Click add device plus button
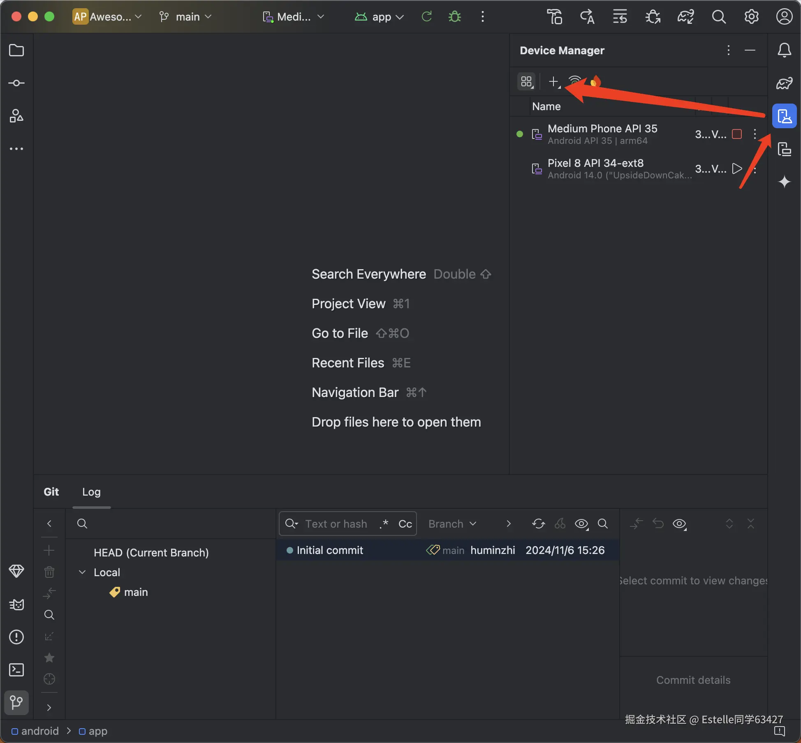This screenshot has width=801, height=743. pos(553,81)
